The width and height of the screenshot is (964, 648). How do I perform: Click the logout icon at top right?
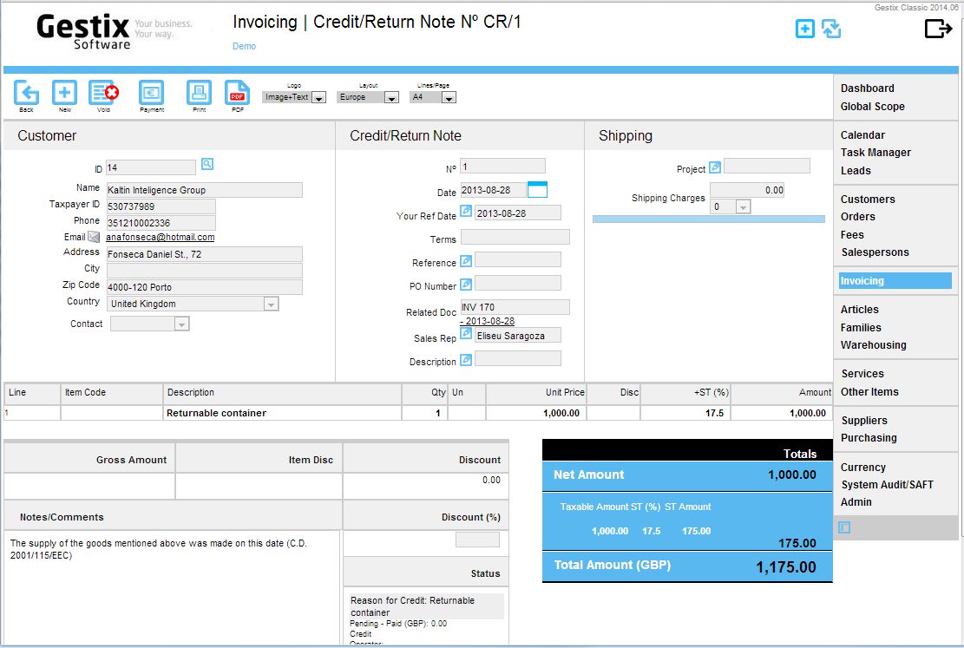938,29
